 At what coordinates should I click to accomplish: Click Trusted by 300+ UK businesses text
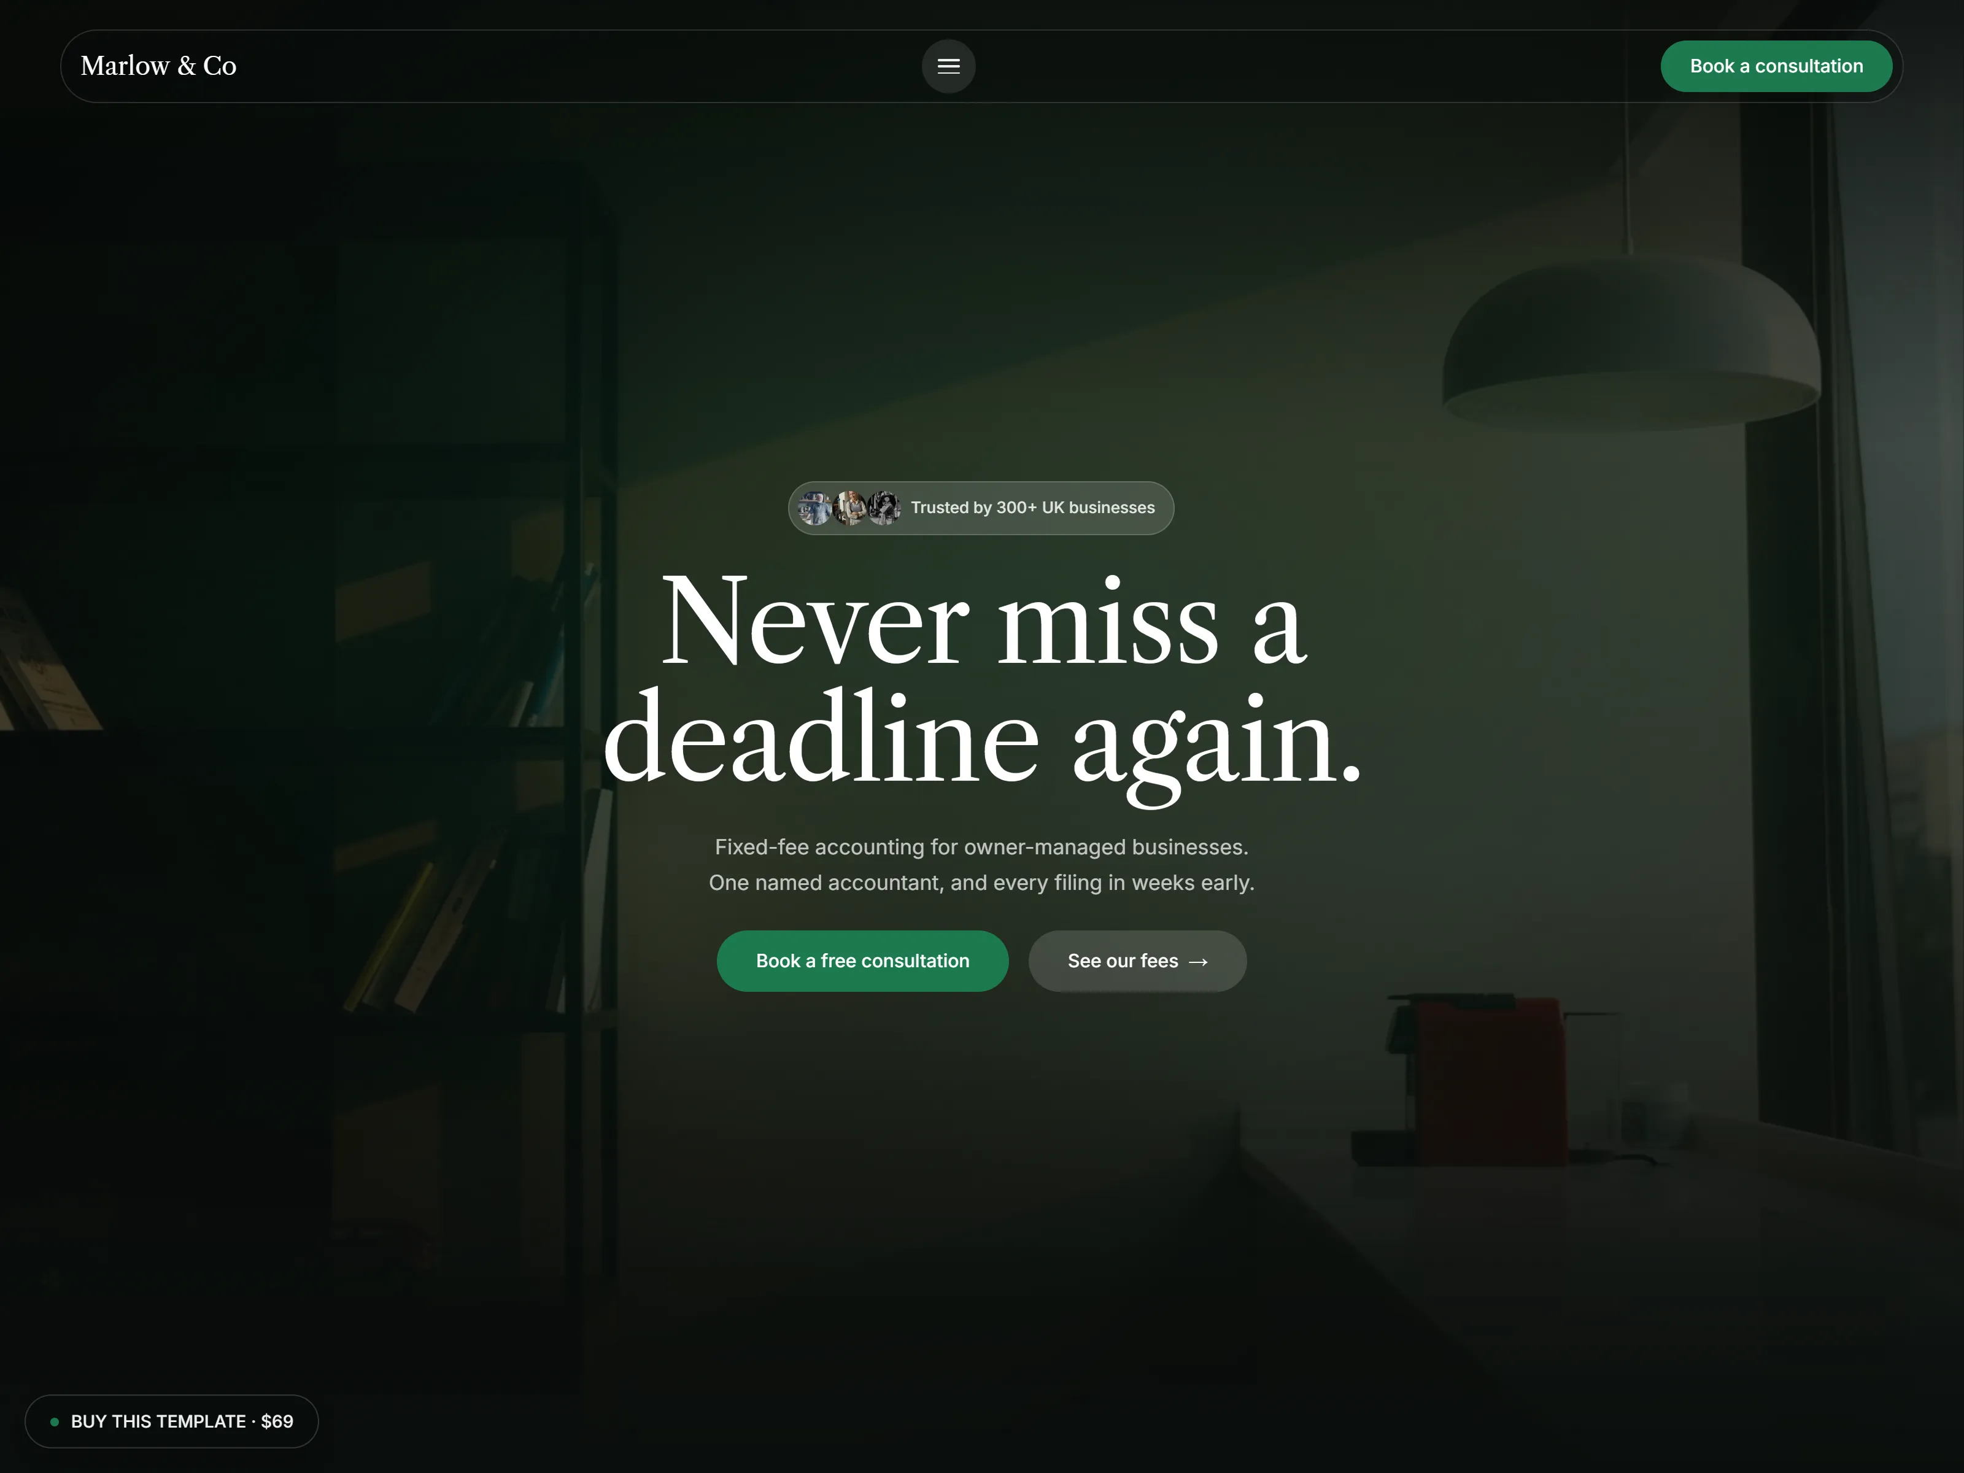click(1032, 508)
